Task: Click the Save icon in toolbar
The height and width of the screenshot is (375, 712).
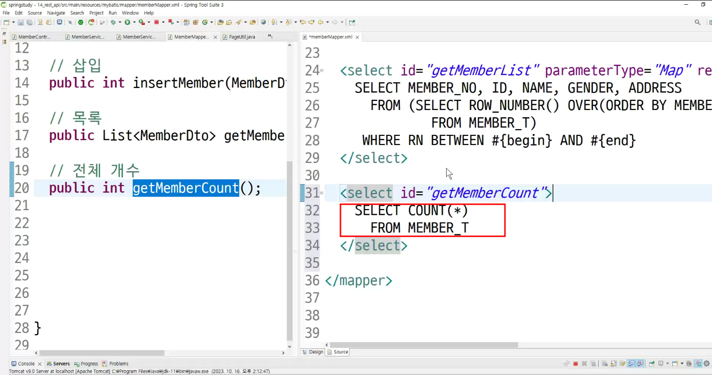Action: pyautogui.click(x=21, y=22)
